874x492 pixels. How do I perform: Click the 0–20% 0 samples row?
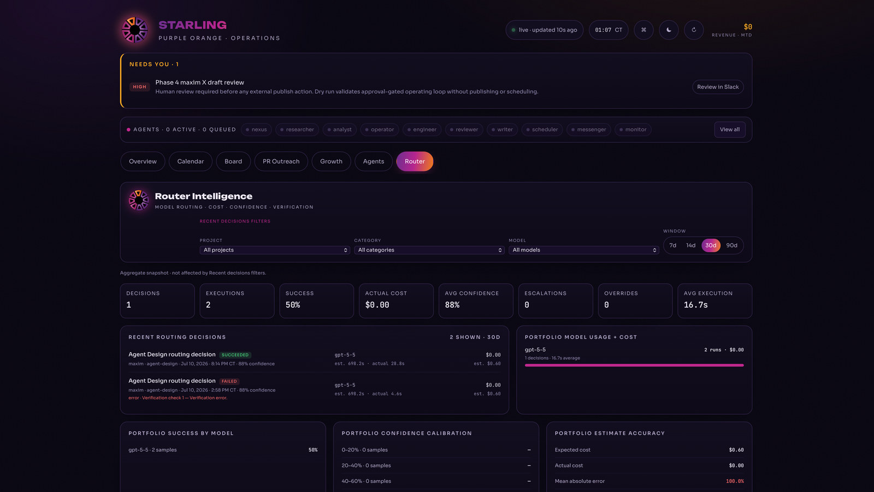click(x=436, y=450)
